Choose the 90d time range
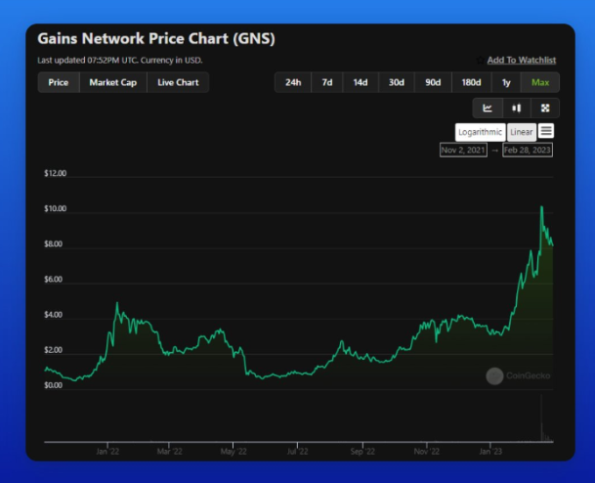 433,82
